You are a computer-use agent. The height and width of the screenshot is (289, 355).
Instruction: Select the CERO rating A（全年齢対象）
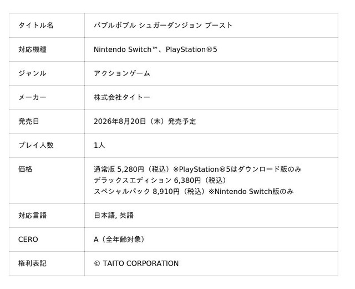click(119, 240)
